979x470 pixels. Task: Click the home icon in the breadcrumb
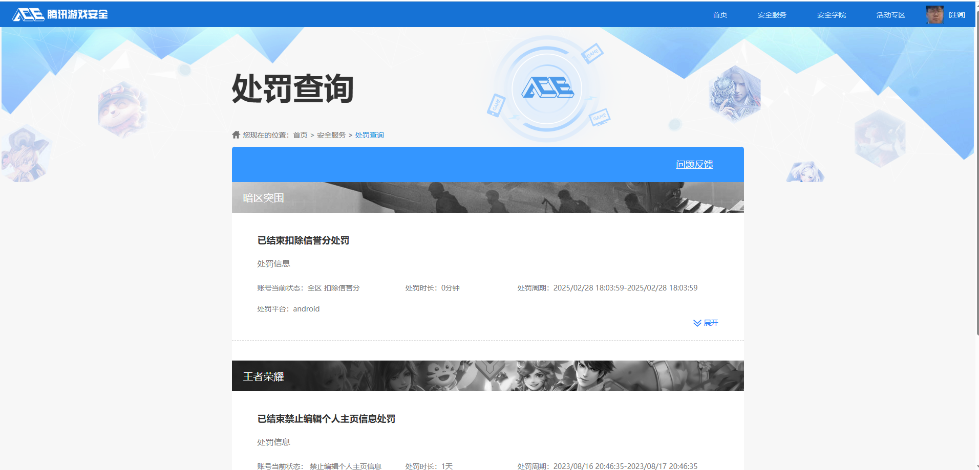[236, 134]
